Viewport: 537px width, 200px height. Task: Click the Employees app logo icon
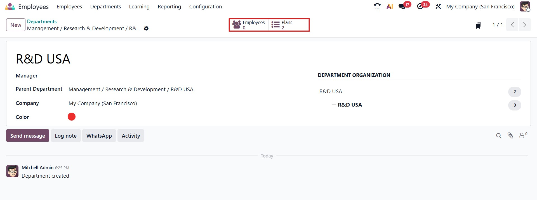(x=10, y=6)
